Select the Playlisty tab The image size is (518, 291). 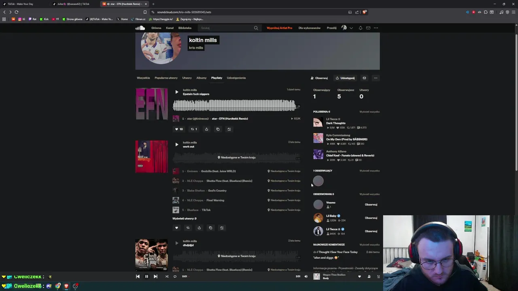click(x=217, y=78)
